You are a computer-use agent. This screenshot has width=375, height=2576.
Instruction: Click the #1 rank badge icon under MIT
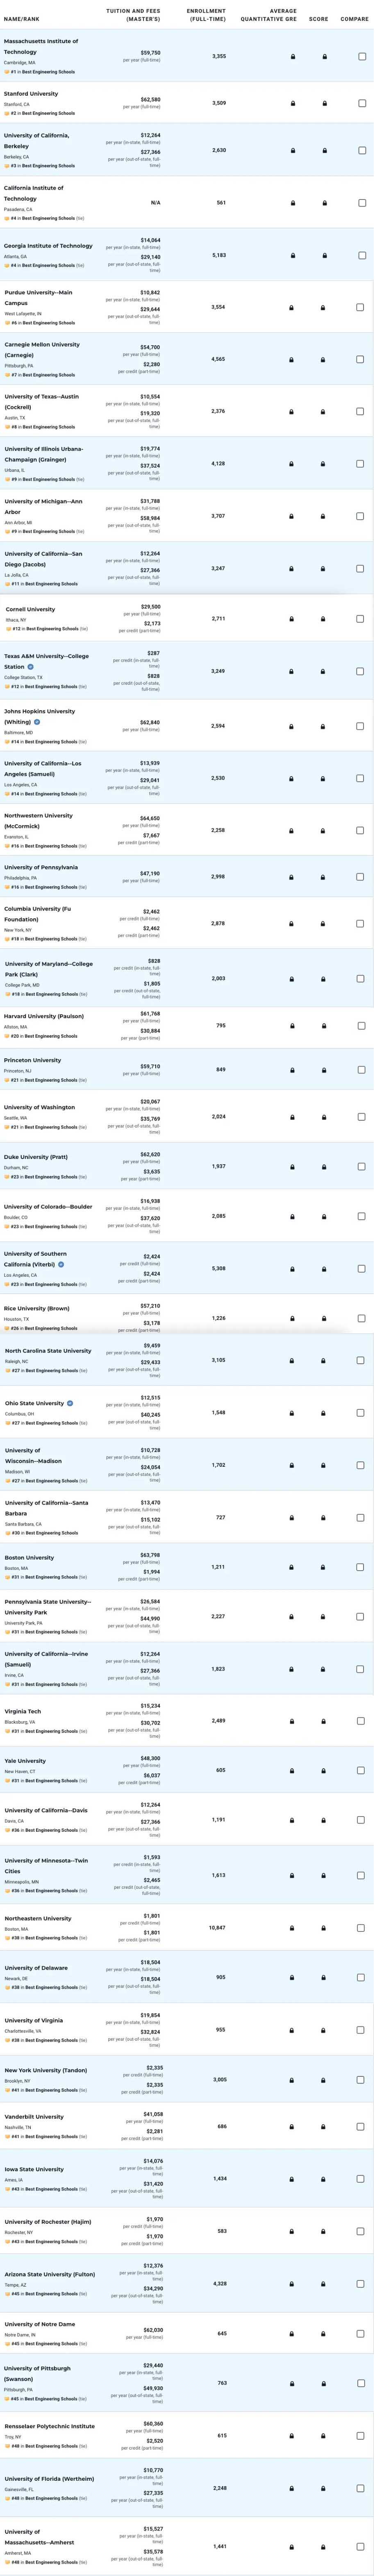tap(7, 72)
